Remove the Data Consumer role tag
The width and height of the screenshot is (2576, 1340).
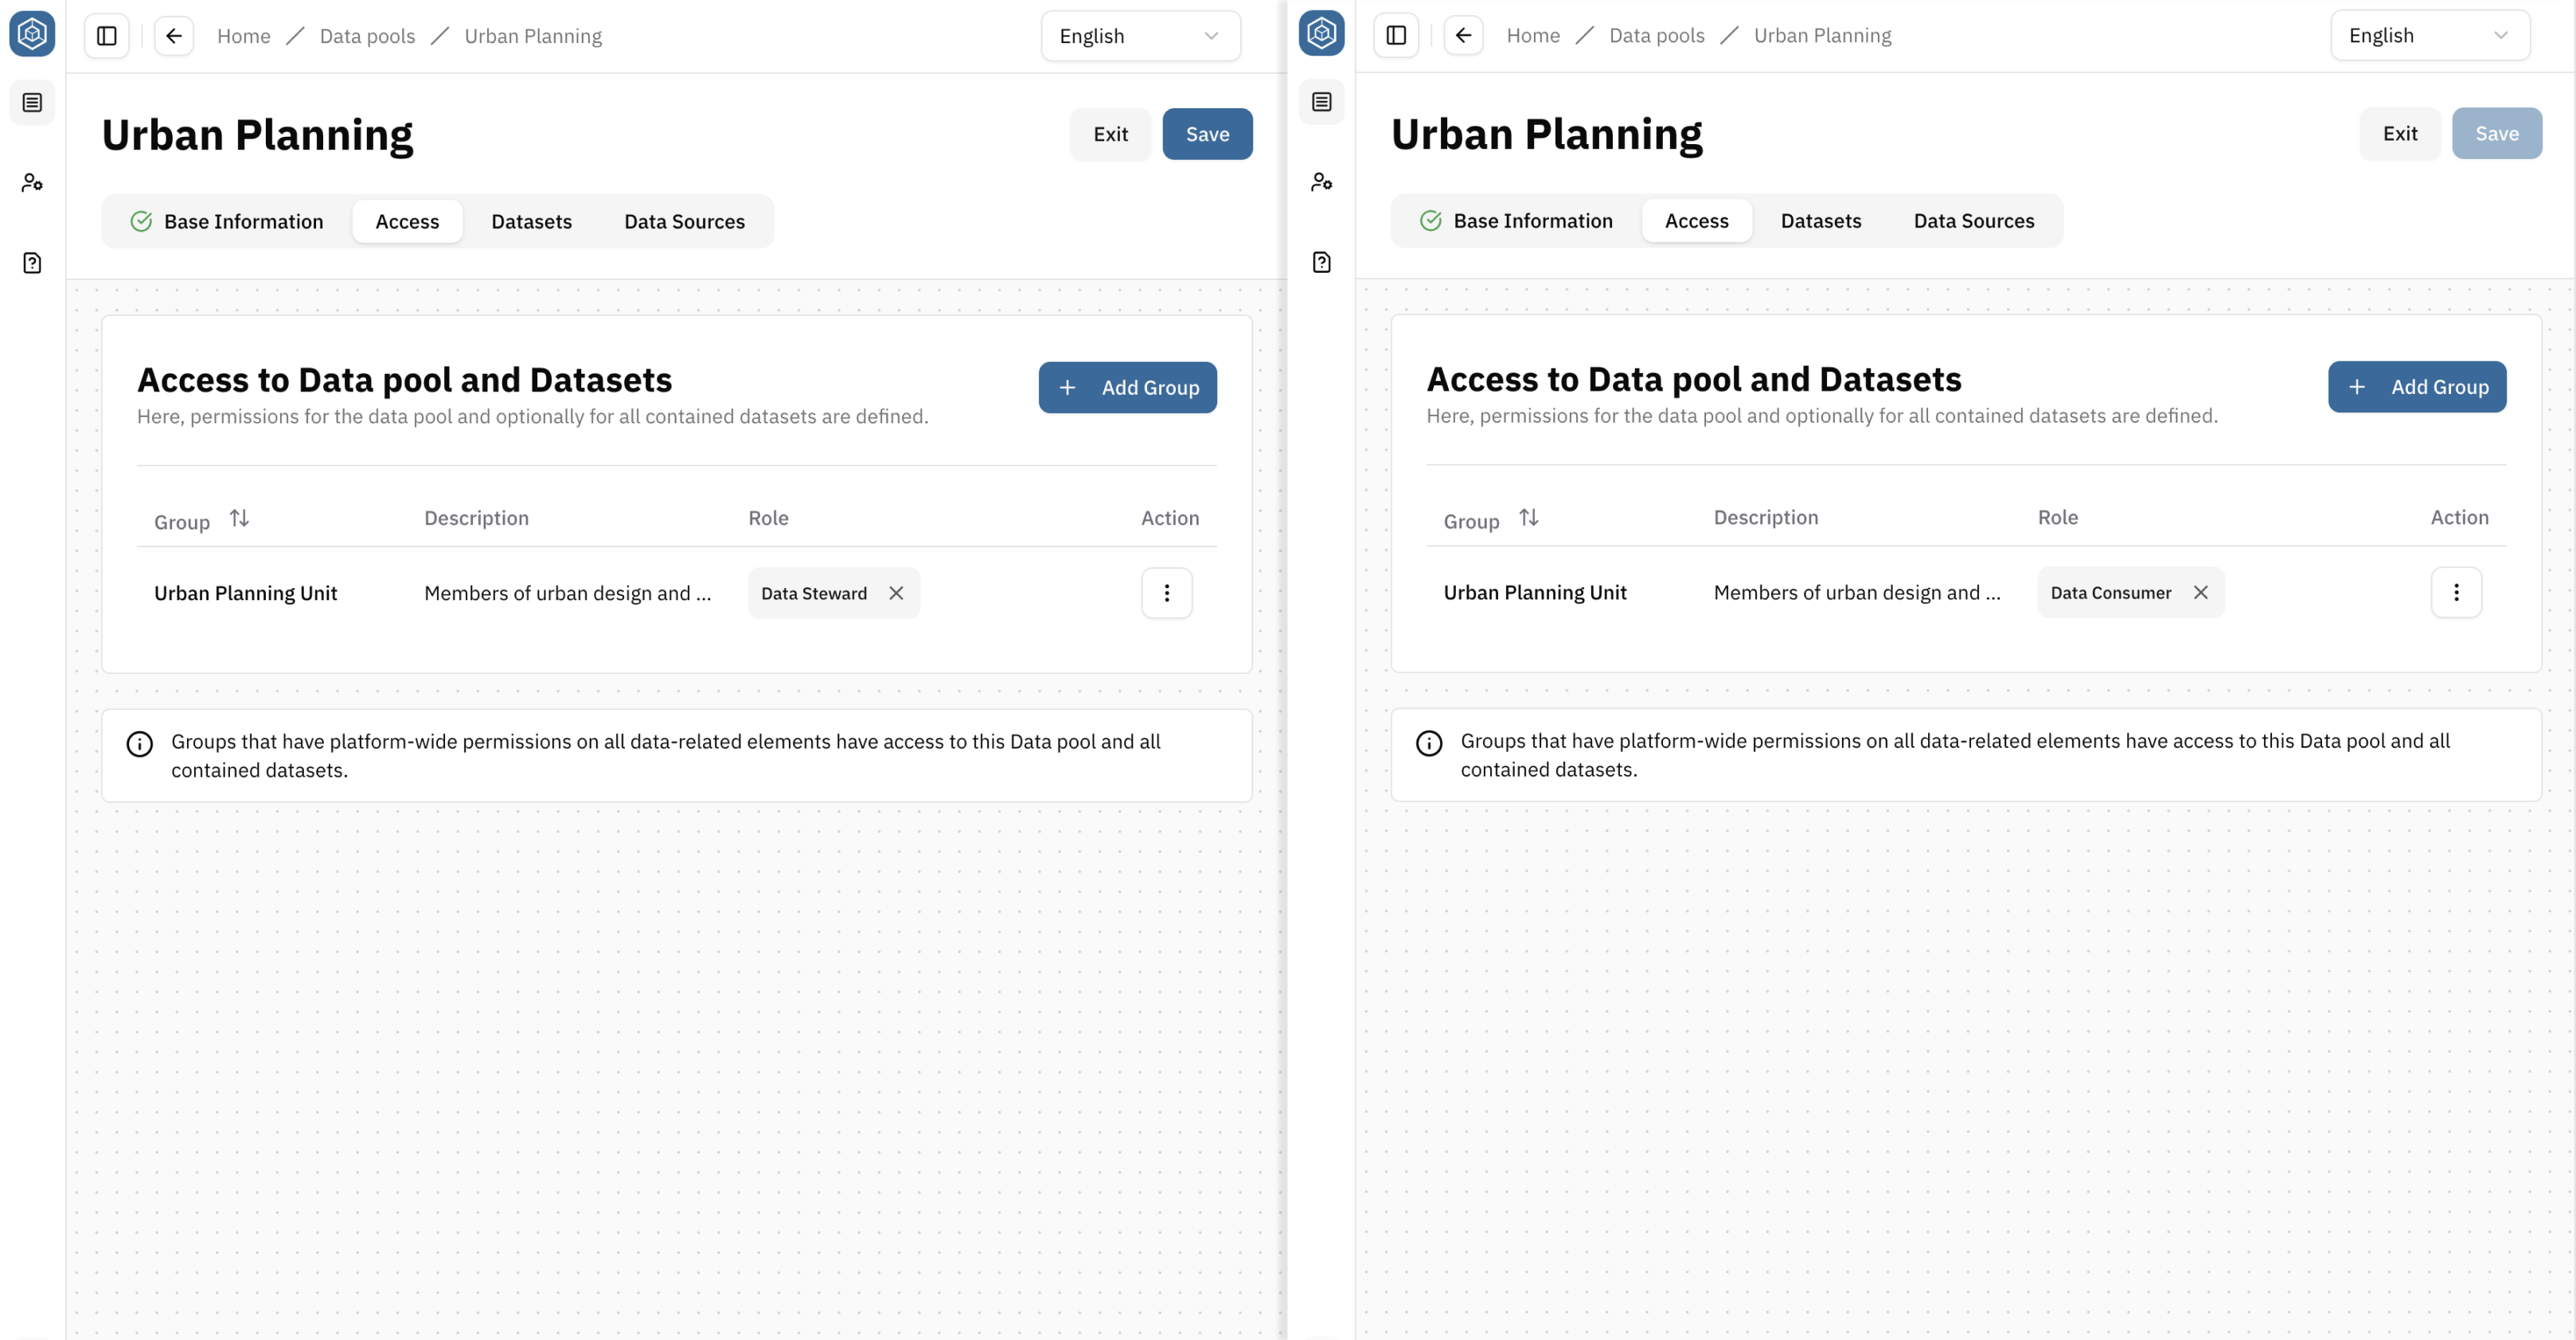pos(2200,593)
